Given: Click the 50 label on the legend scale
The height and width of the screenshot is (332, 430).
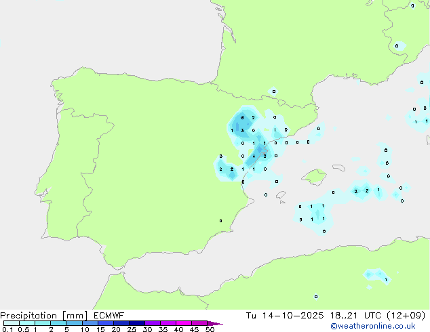Looking at the screenshot, I should 210,330.
